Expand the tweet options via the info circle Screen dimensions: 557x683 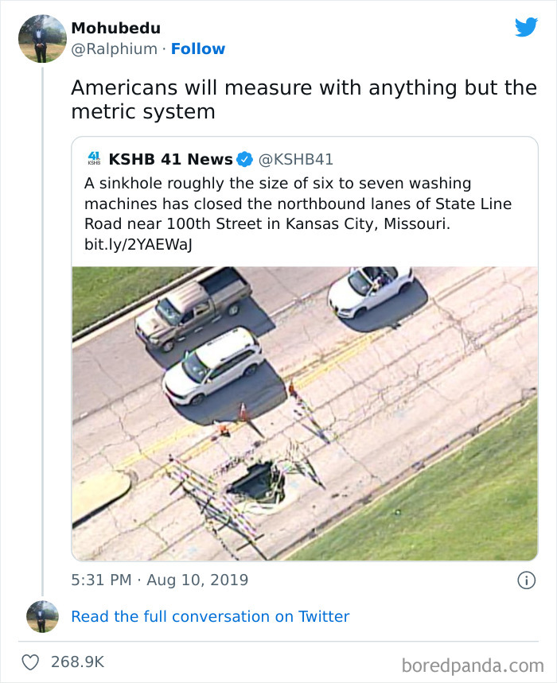click(x=526, y=582)
